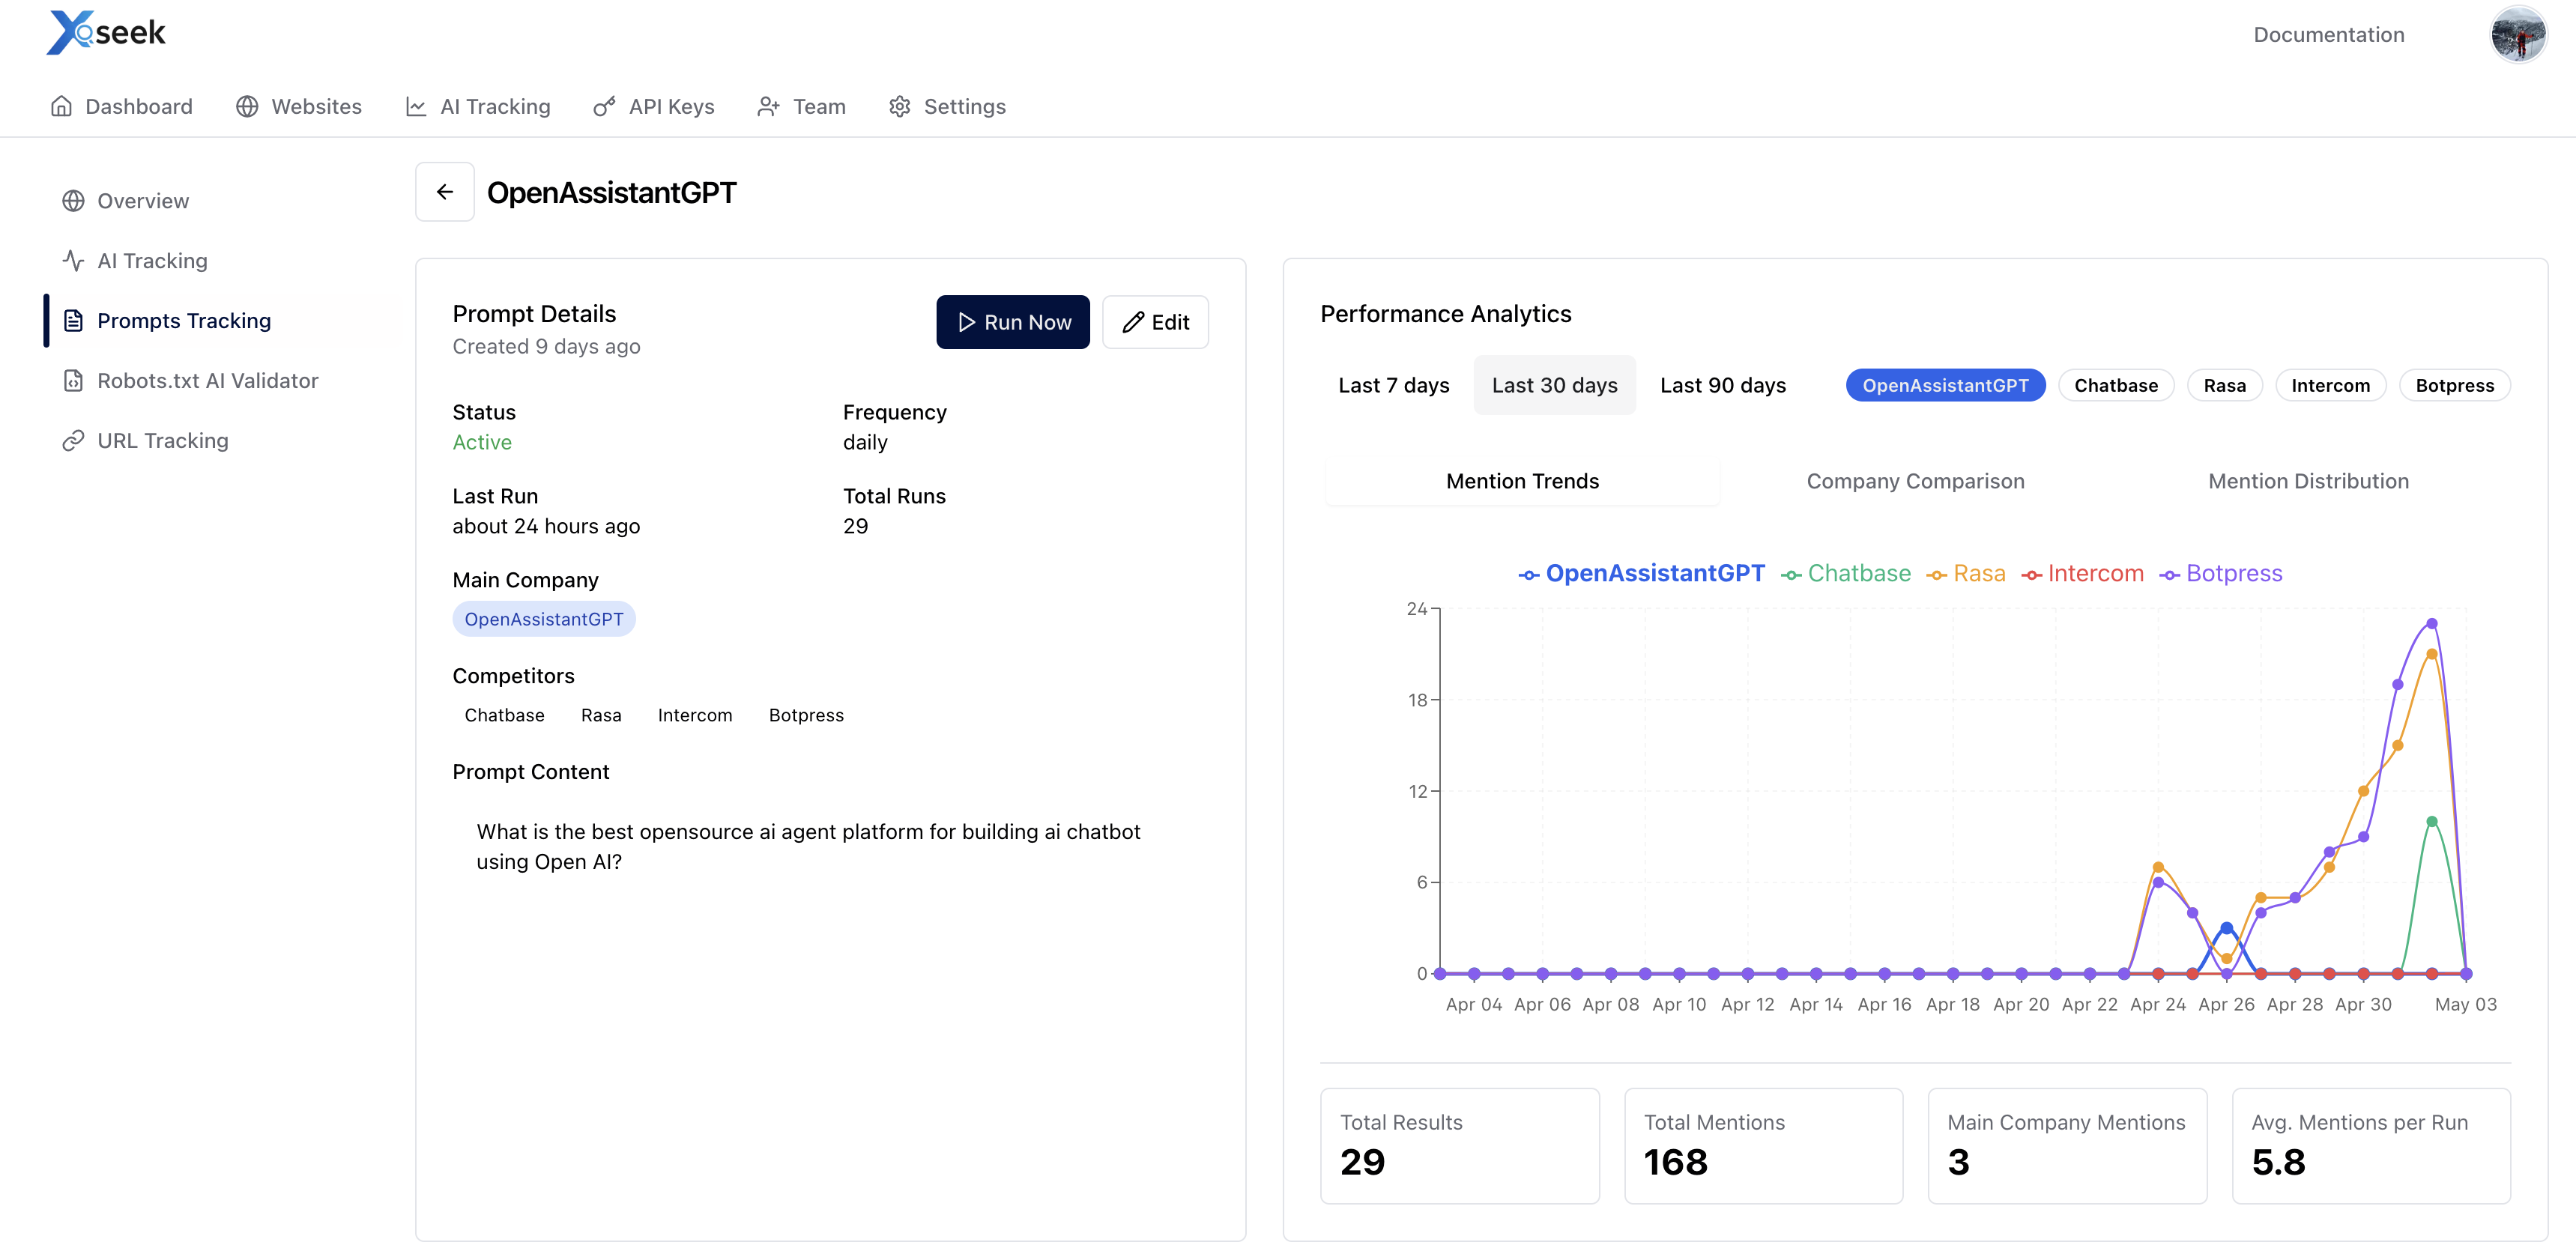Click the OpenAssistantGPT main company tag
2576x1257 pixels.
[544, 619]
